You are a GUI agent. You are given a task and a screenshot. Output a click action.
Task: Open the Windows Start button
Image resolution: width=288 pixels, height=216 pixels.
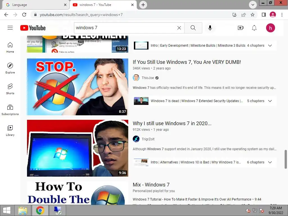pyautogui.click(x=7, y=210)
